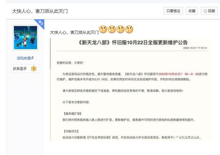
Task: Click the 【服务器扩容】 section heading
Action: pyautogui.click(x=73, y=114)
